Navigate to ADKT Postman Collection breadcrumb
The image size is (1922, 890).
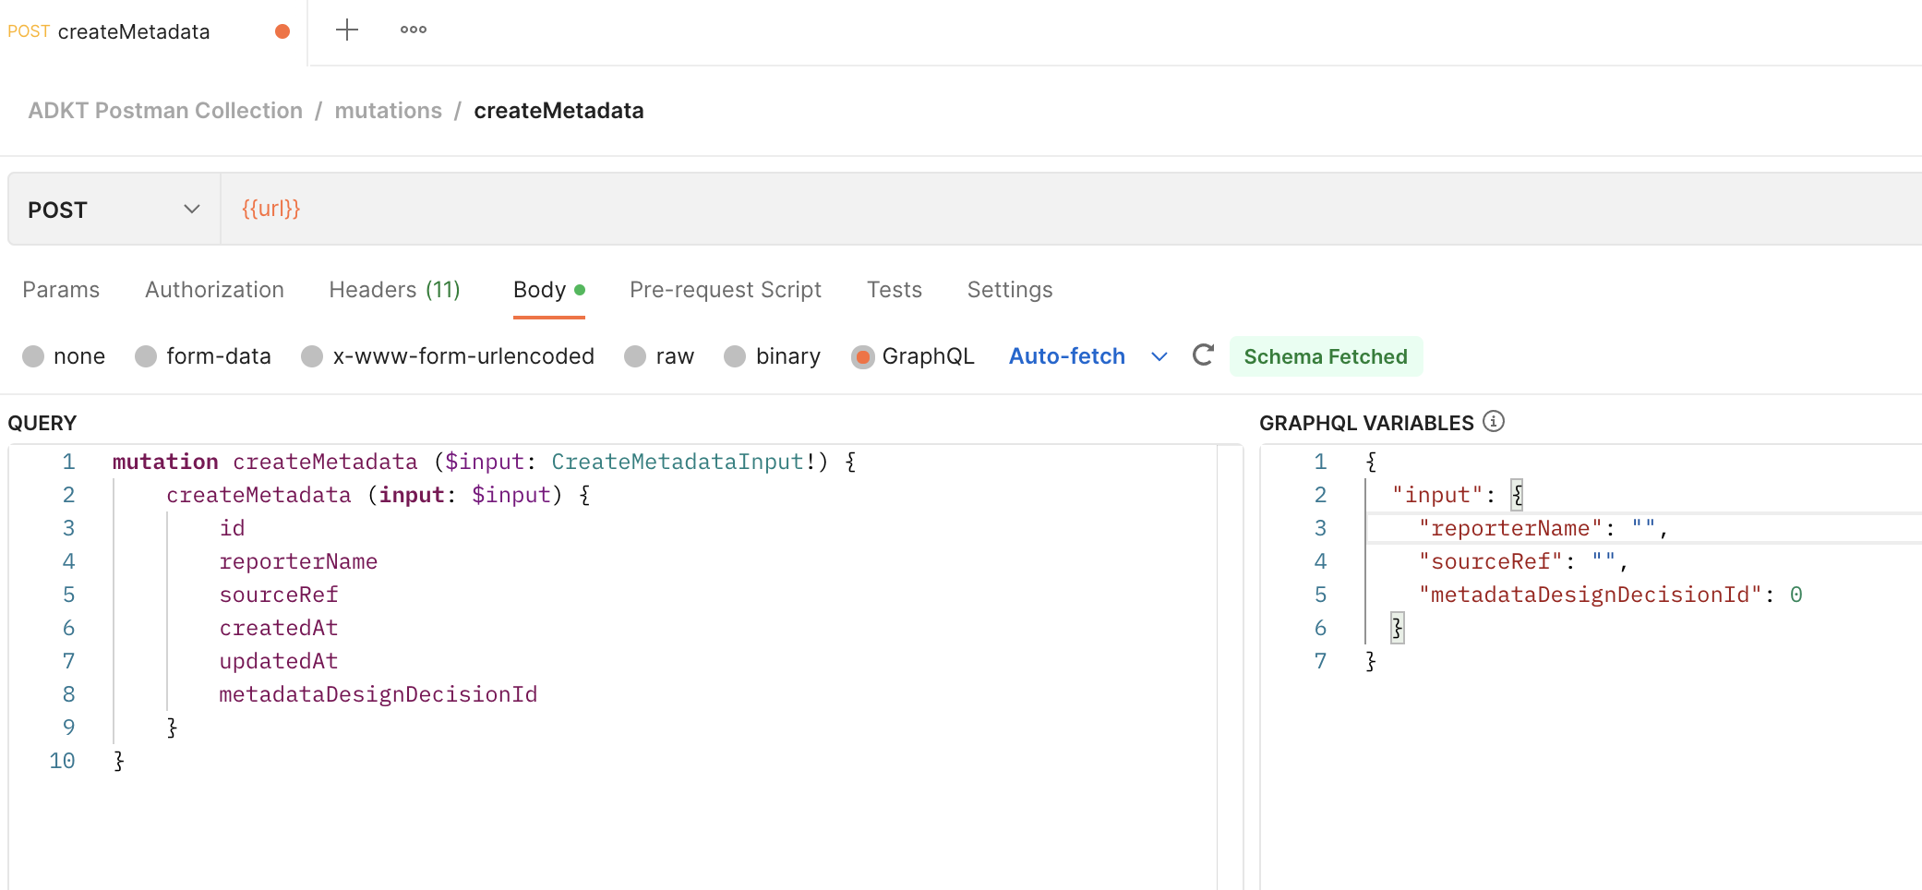[x=166, y=110]
